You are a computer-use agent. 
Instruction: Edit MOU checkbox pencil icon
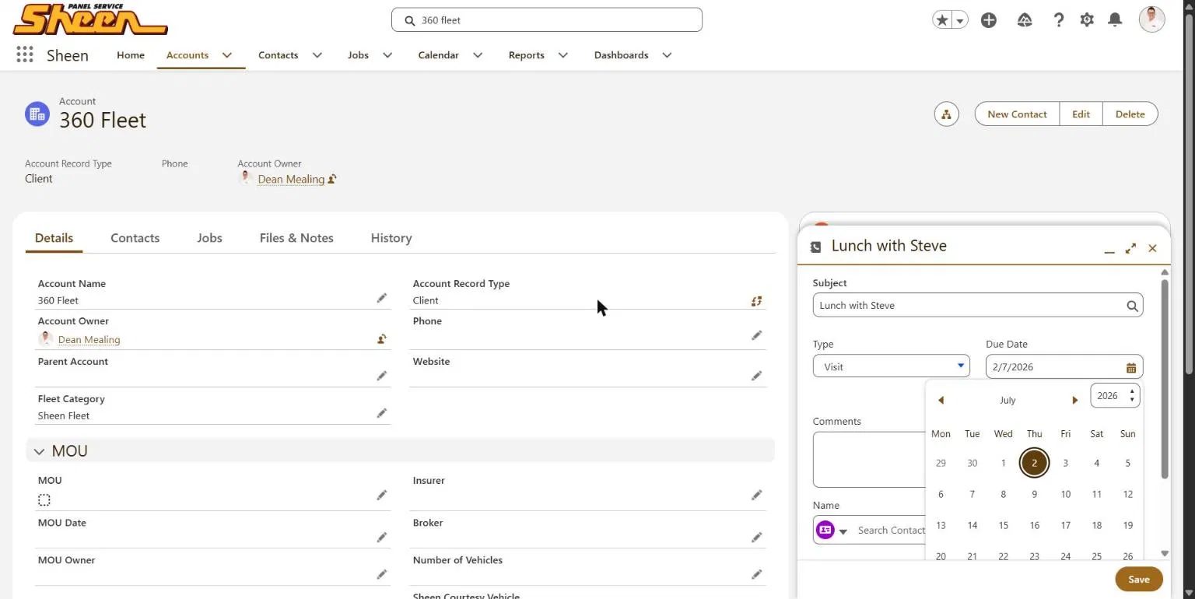[381, 495]
